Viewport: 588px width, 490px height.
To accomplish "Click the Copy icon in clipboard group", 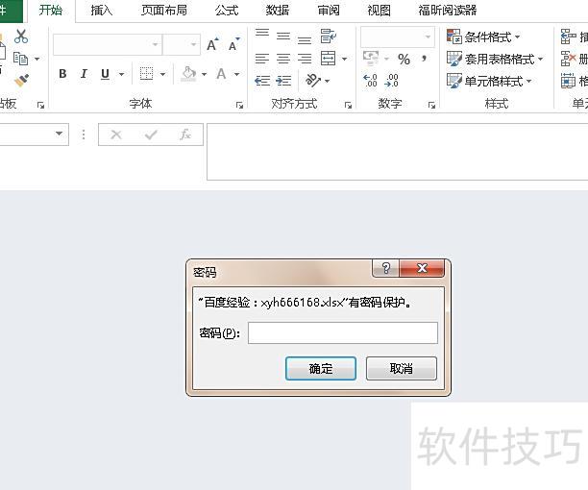I will 20,59.
